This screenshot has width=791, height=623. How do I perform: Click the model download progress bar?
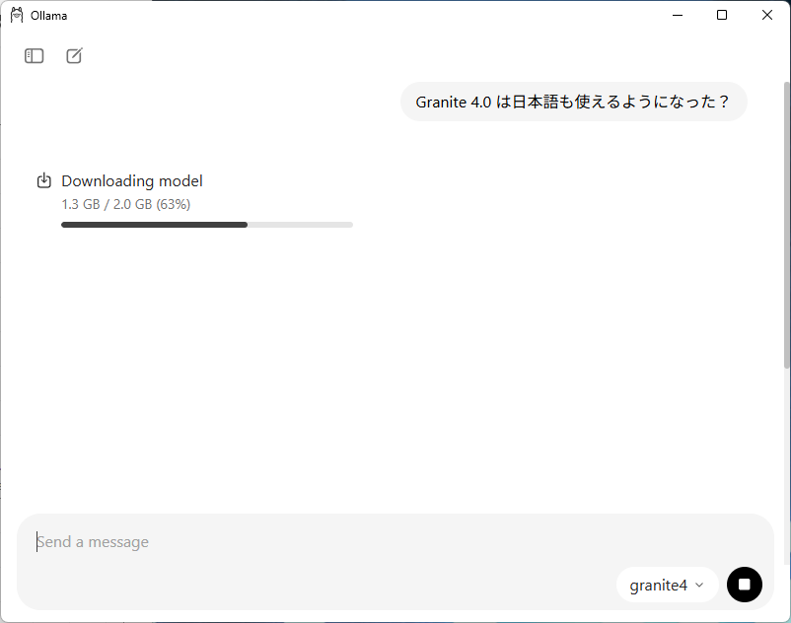click(207, 225)
